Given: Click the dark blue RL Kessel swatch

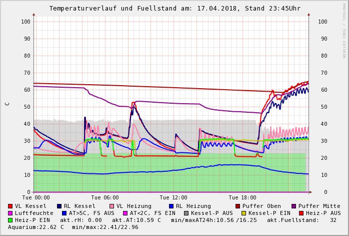Looking at the screenshot, I should pyautogui.click(x=59, y=206).
